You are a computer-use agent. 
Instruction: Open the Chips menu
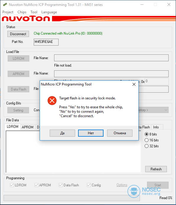pos(22,12)
